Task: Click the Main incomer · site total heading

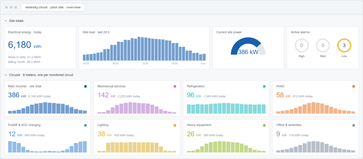Action: 25,86
